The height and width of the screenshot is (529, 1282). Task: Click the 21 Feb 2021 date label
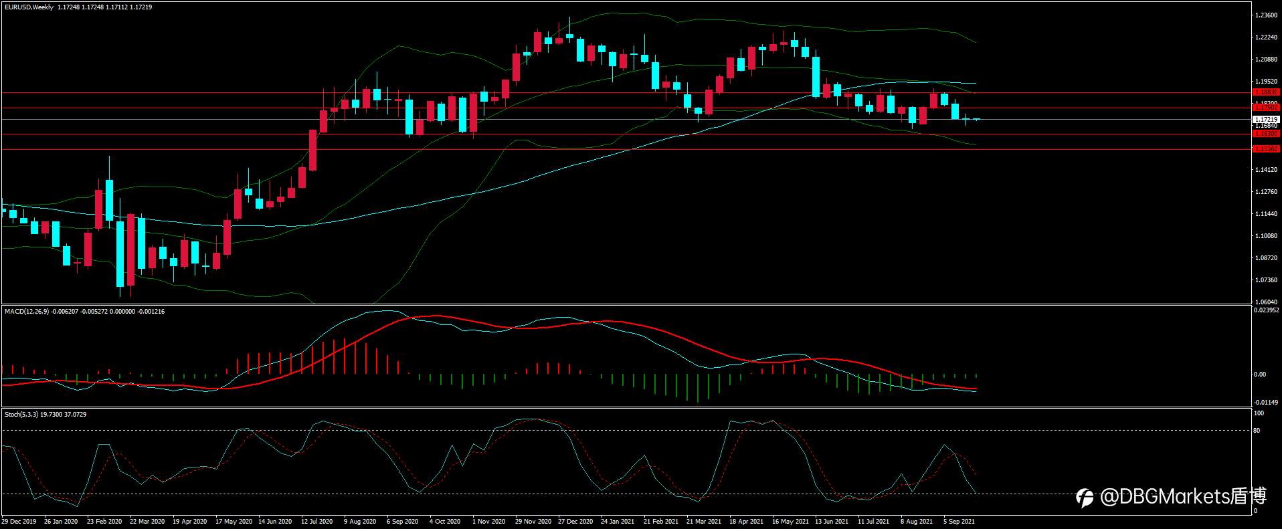661,521
